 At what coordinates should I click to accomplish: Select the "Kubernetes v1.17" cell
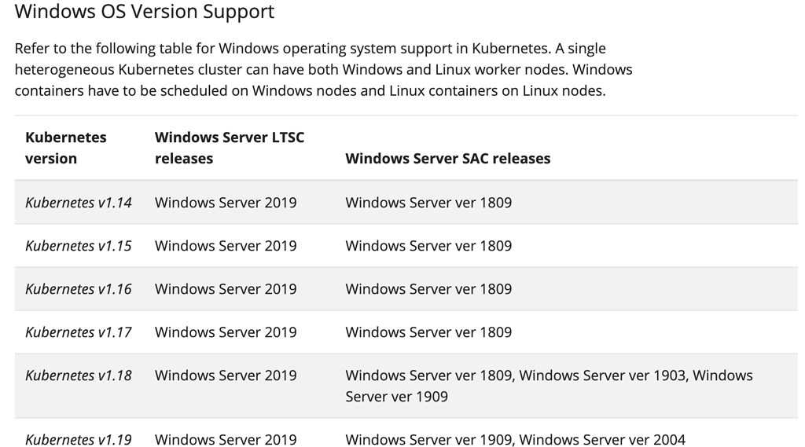(x=79, y=332)
